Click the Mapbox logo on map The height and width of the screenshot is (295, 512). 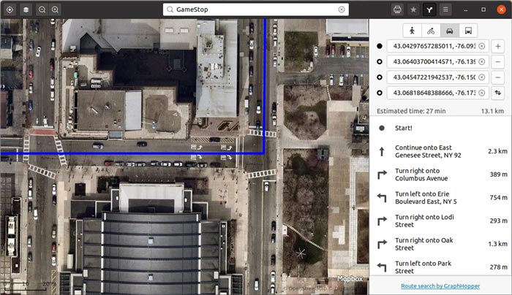tap(350, 279)
